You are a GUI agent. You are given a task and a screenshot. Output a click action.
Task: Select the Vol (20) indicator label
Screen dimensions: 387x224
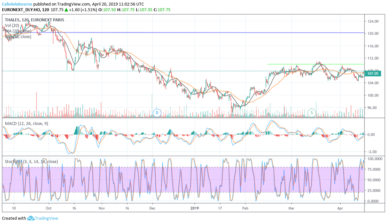tap(13, 25)
